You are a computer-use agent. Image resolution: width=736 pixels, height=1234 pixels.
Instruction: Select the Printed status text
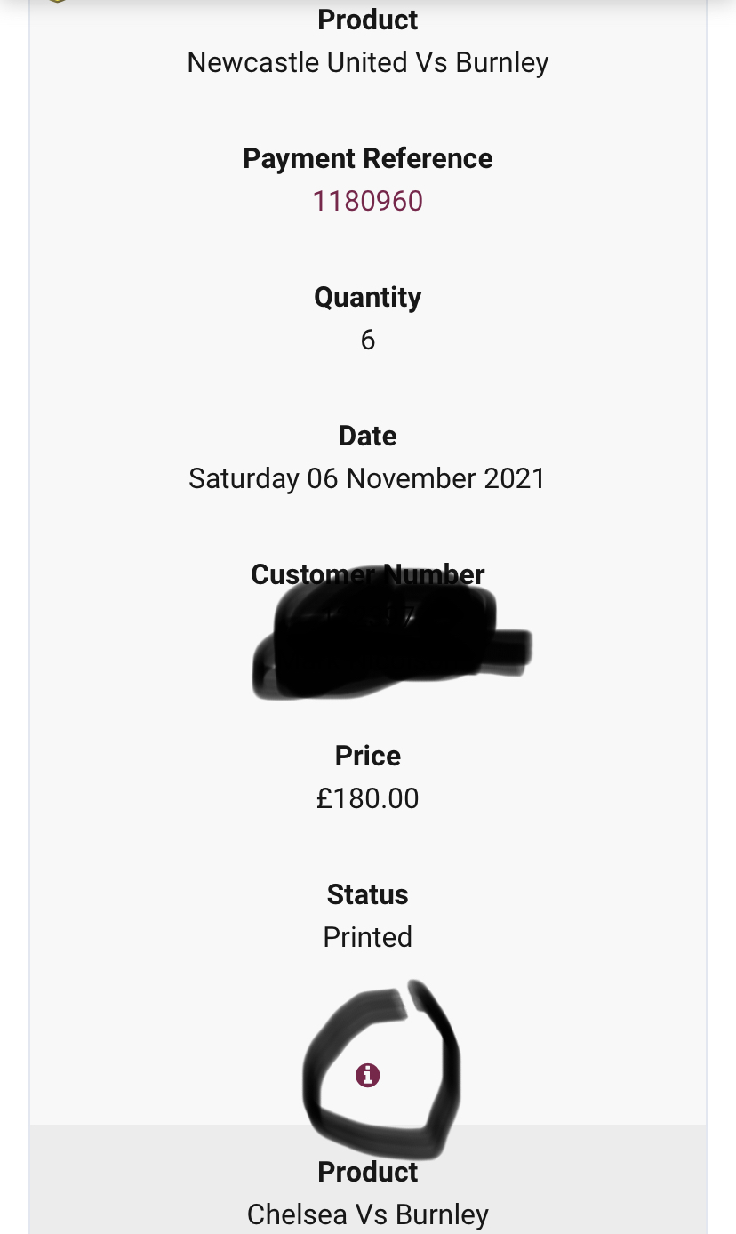tap(367, 937)
